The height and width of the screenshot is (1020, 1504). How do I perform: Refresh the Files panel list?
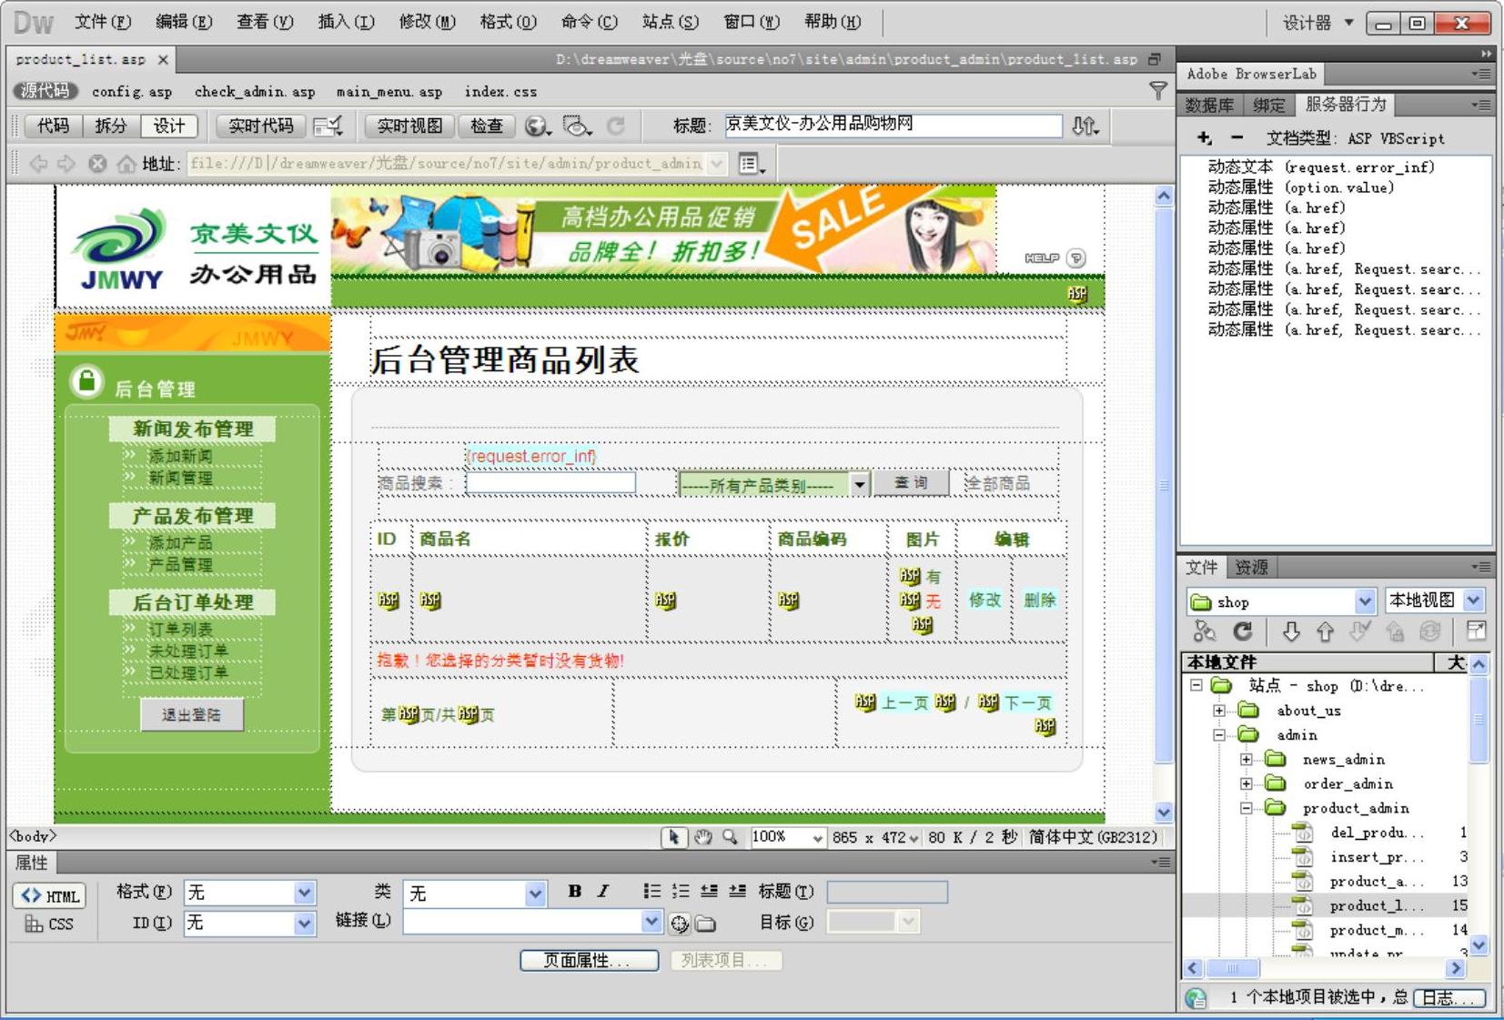pos(1243,631)
